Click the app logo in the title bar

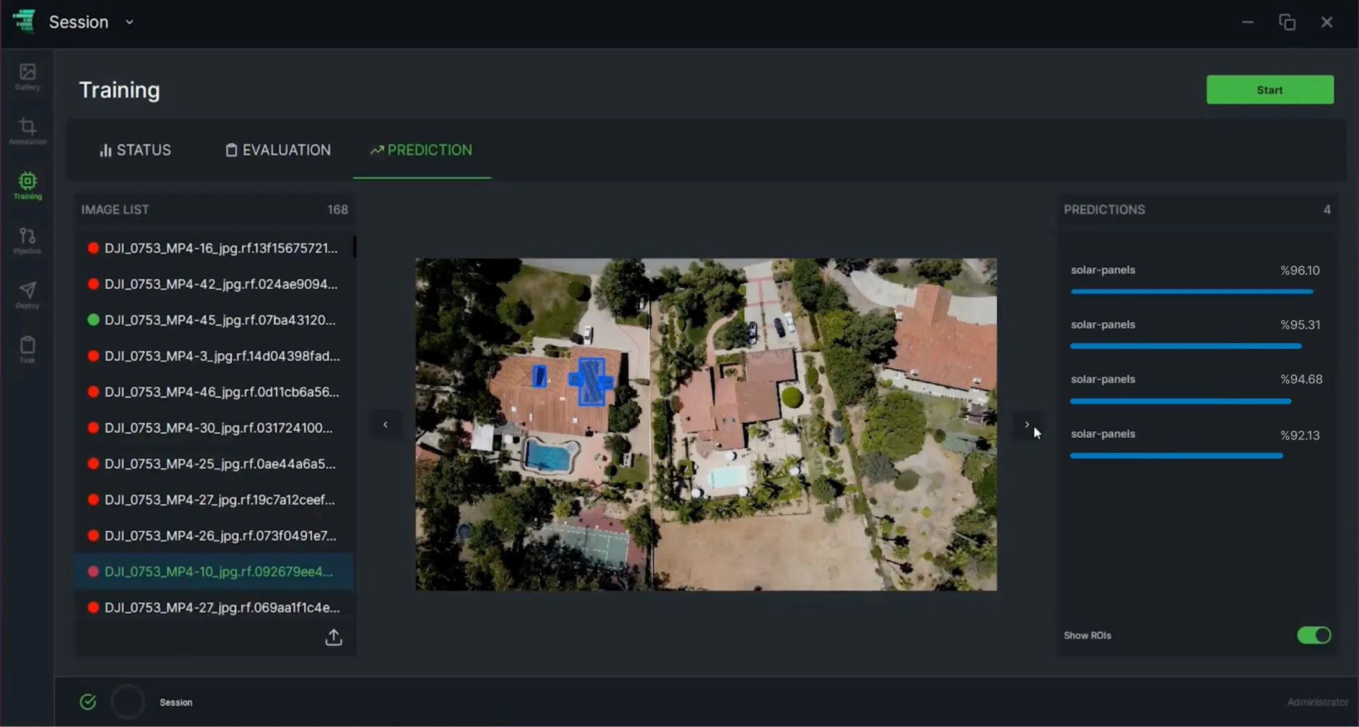[24, 21]
